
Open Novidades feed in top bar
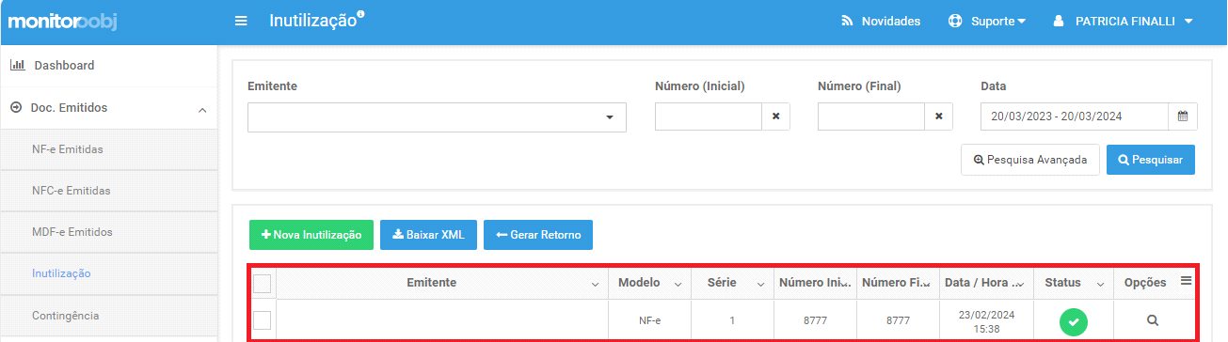click(881, 21)
